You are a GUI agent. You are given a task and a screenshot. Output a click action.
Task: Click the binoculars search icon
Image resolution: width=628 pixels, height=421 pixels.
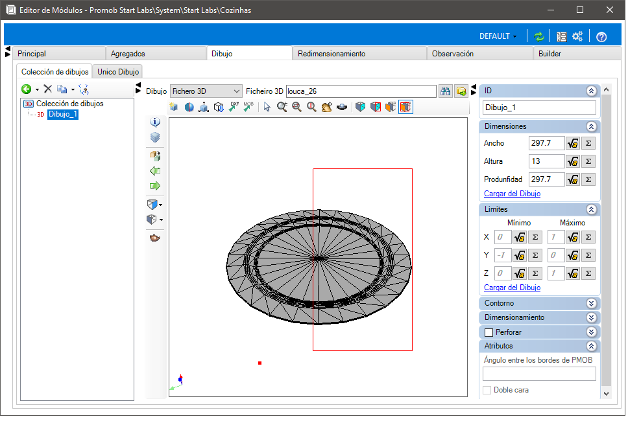click(x=446, y=91)
